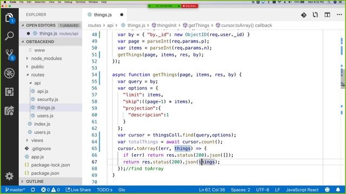Screen dimensions: 346x194
Task: Click api in the breadcrumb
Action: pos(110,25)
